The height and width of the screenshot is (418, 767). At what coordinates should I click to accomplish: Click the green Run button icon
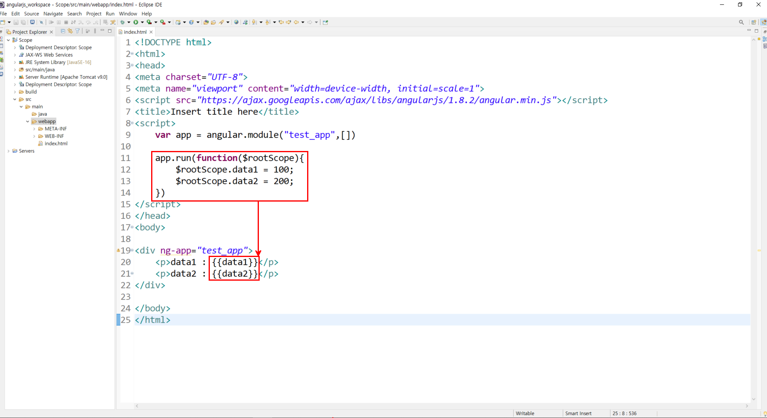click(x=135, y=22)
